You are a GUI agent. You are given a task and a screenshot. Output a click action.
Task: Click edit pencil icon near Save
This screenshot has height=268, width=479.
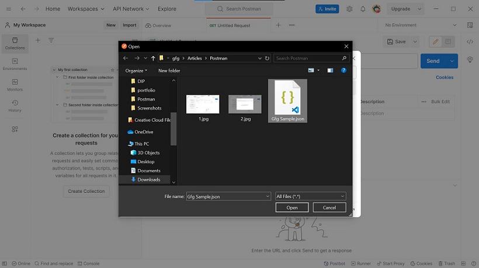pyautogui.click(x=436, y=42)
